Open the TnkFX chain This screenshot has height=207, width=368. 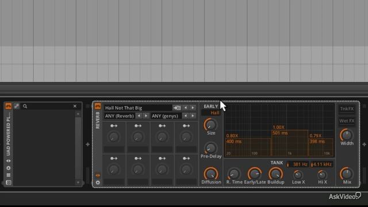tap(347, 109)
